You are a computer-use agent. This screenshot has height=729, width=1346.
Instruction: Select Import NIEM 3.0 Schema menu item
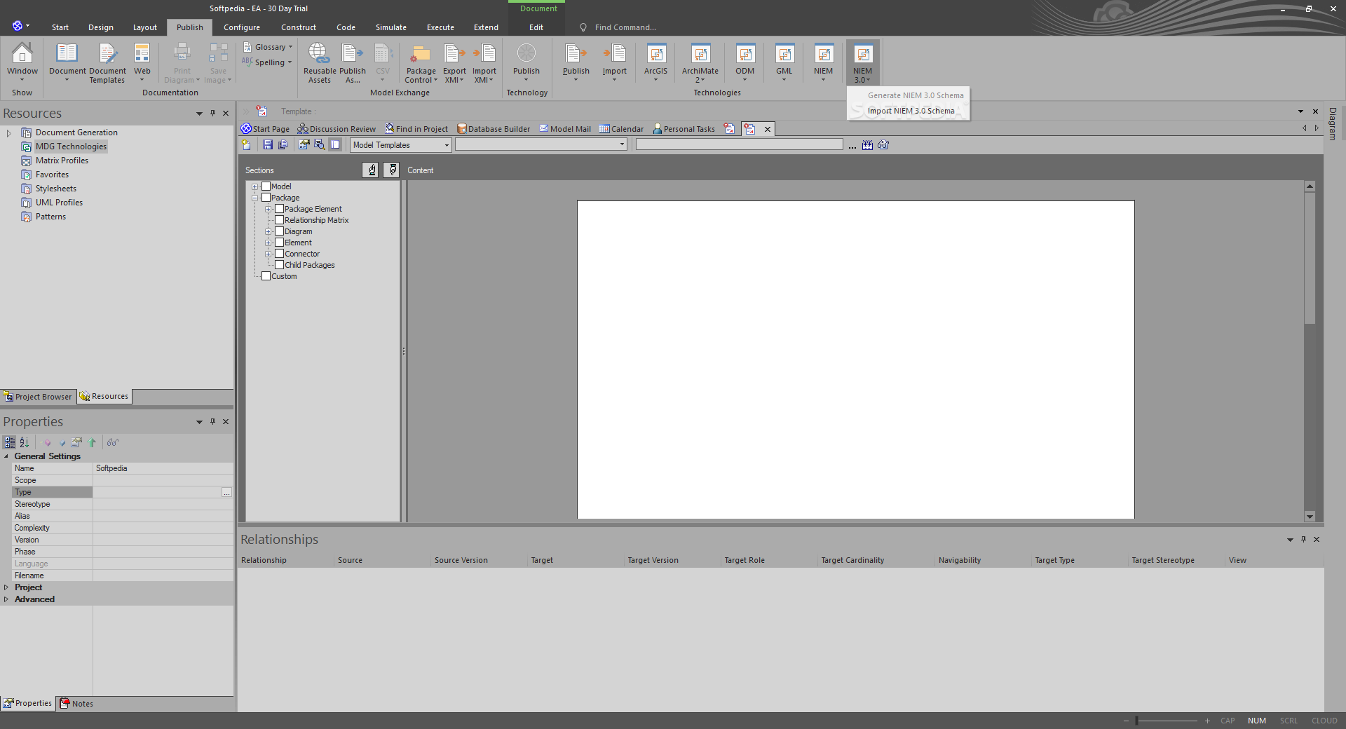tap(911, 111)
